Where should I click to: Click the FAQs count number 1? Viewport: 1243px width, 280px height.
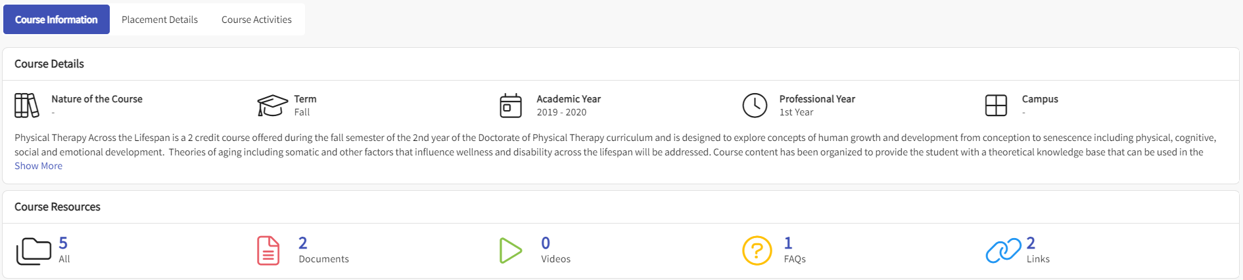(x=788, y=243)
